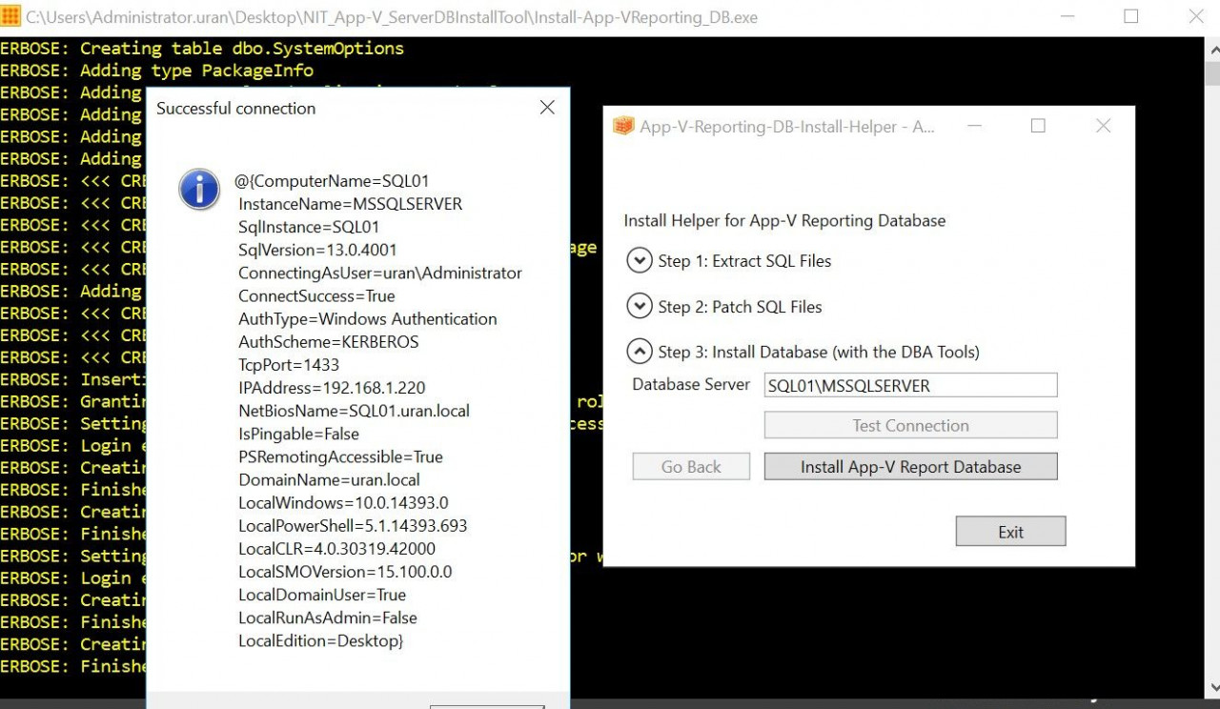This screenshot has height=709, width=1220.
Task: Minimize the App-V-Reporting-DB-Install-Helper window
Action: point(975,126)
